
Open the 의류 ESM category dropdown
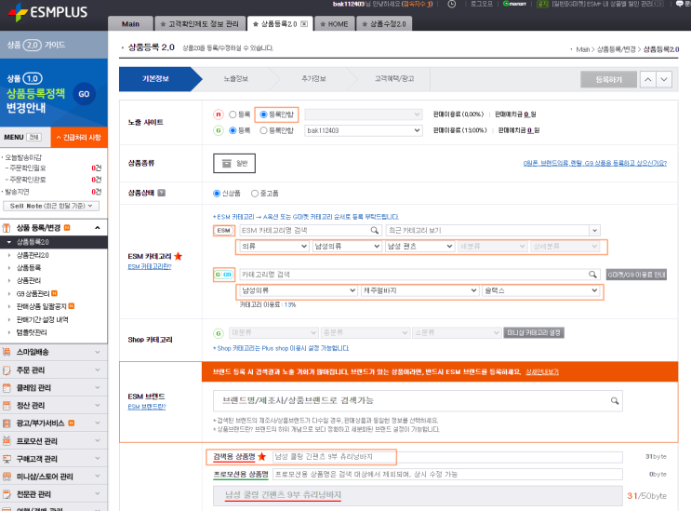coord(273,246)
